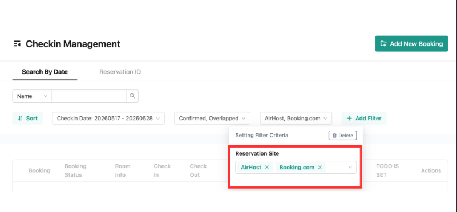
Task: Click the Actions column header
Action: (431, 170)
